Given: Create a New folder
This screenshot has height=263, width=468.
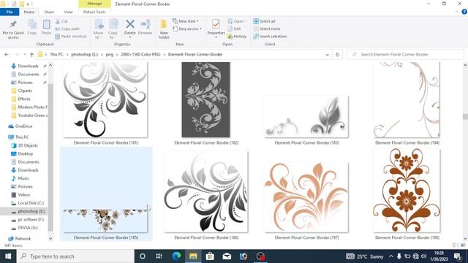Looking at the screenshot, I should 164,28.
